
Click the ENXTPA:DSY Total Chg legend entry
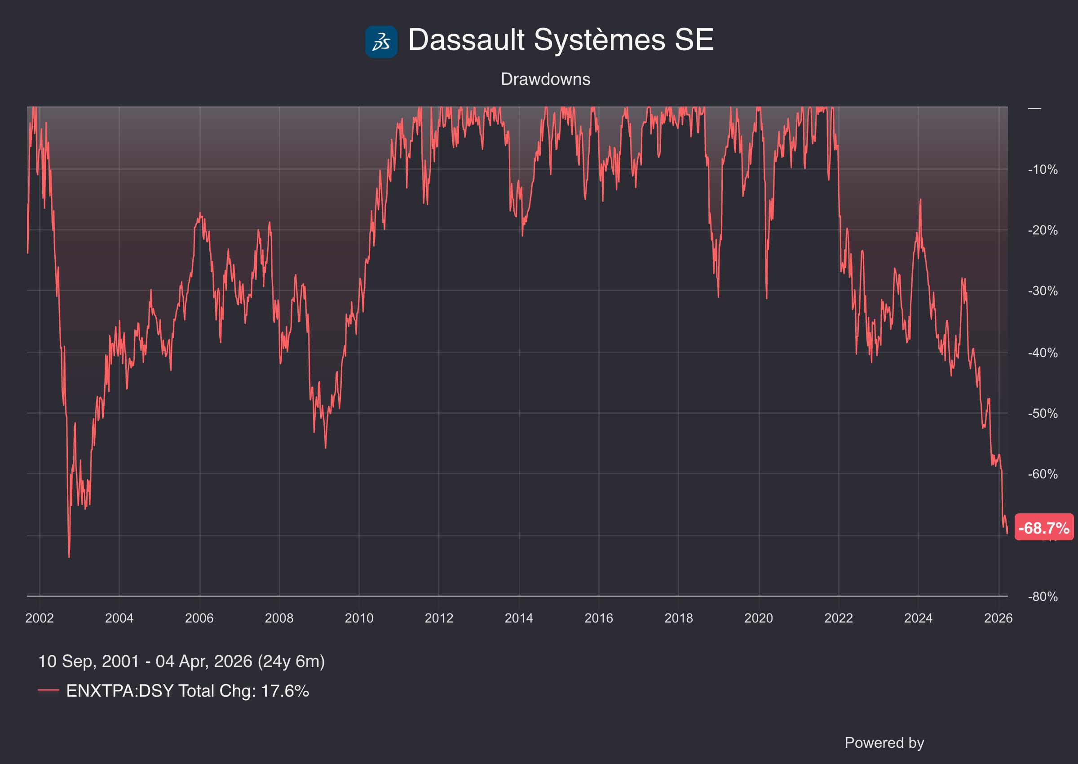click(x=187, y=691)
